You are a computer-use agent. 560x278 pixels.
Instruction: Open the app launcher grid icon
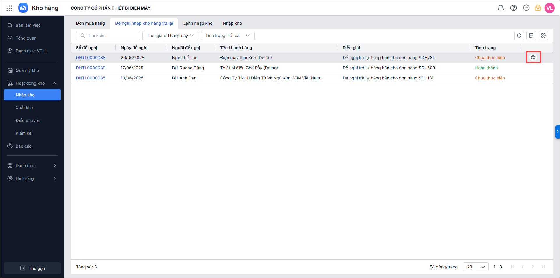coord(9,8)
